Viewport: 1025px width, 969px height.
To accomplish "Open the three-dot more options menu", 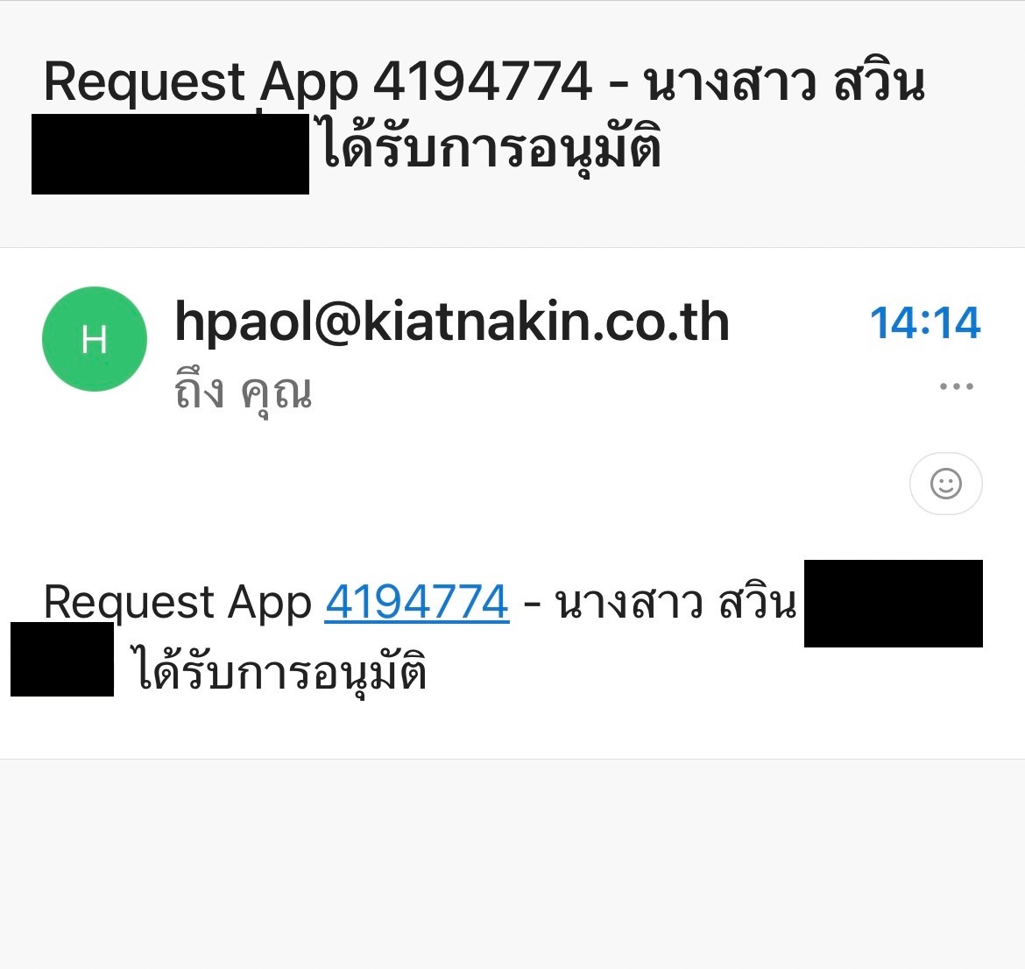I will [957, 386].
